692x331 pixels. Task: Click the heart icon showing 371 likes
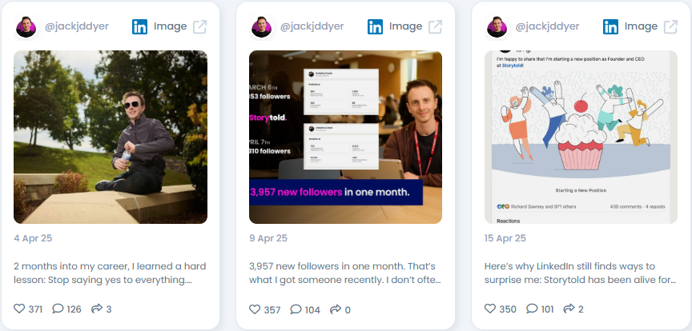coord(19,309)
